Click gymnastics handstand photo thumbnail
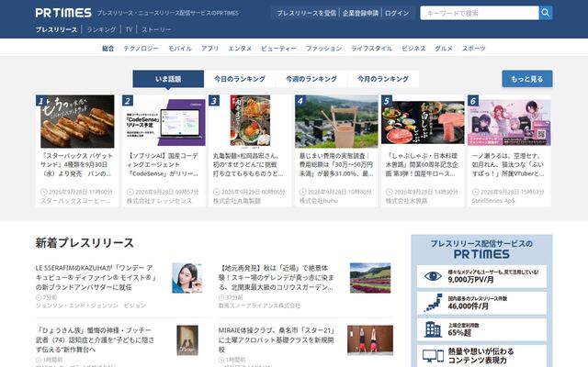 coord(370,340)
